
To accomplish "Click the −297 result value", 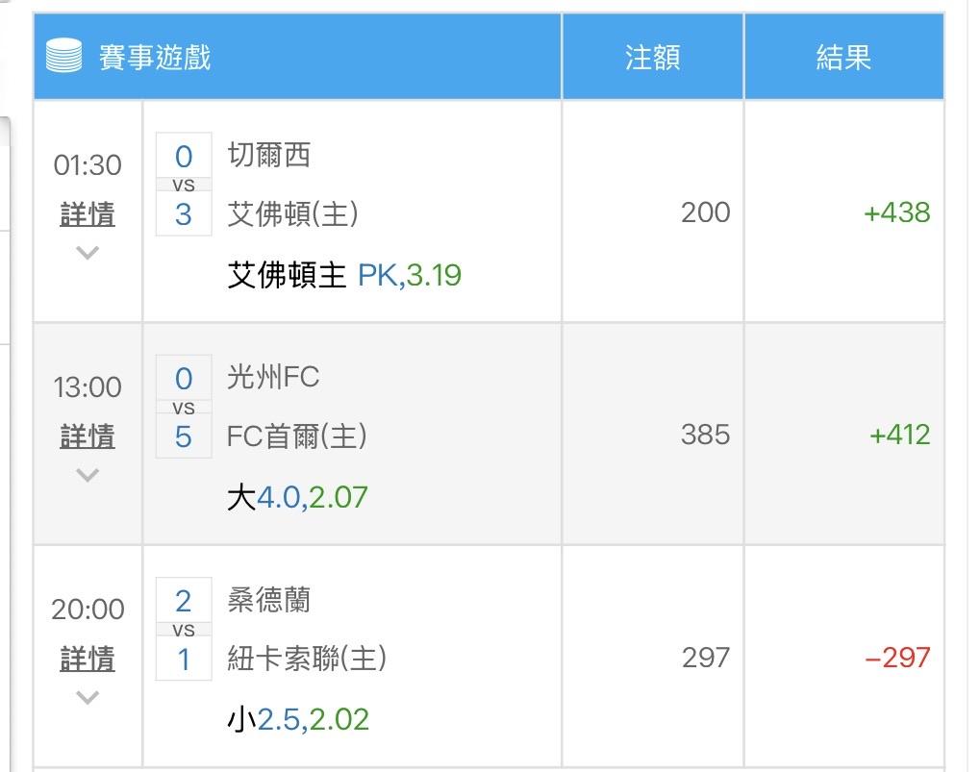I will [896, 658].
